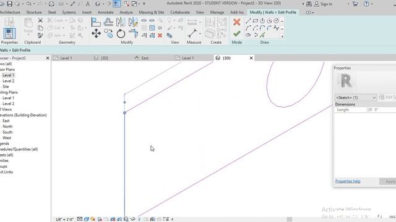
Task: Toggle Temporary Hide/Isolate sunglasses icon
Action: [132, 220]
